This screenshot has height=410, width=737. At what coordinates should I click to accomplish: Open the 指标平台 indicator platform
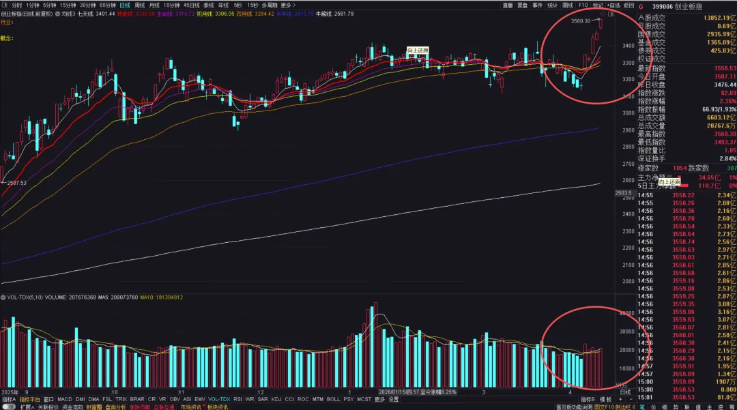(29, 399)
